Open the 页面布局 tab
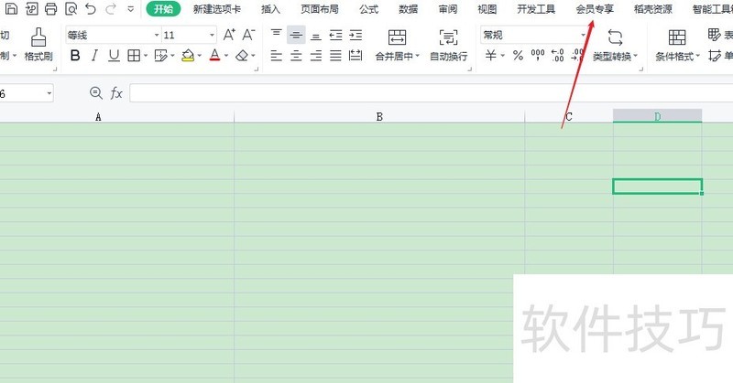 pos(320,9)
